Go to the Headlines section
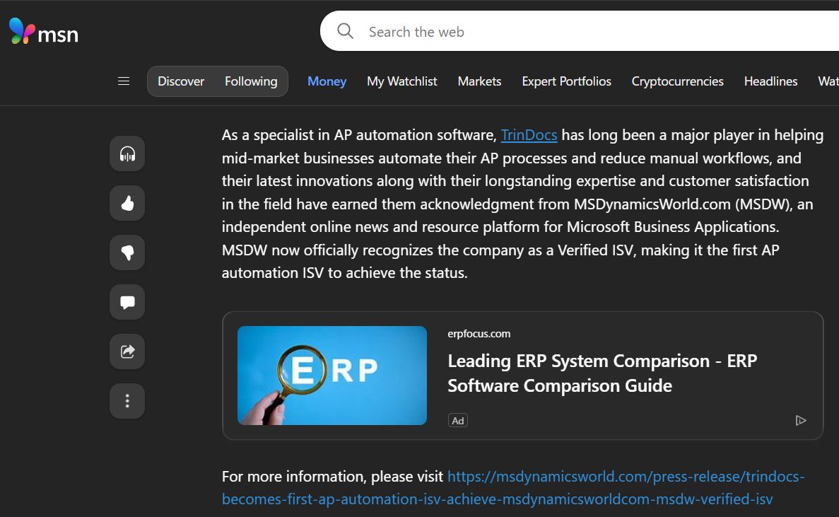 pyautogui.click(x=770, y=81)
